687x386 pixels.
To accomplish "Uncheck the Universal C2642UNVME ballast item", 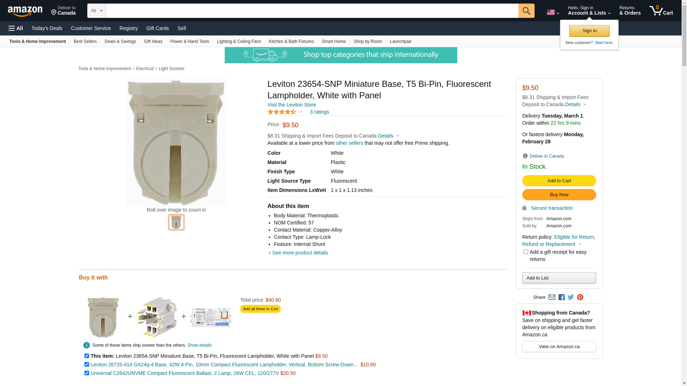I will pyautogui.click(x=87, y=373).
